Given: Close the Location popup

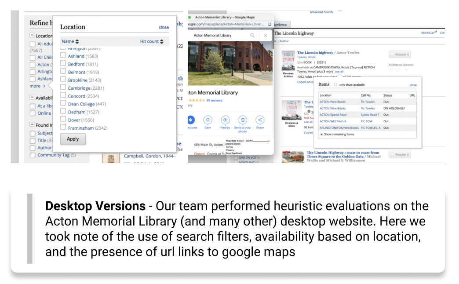Looking at the screenshot, I should (x=164, y=27).
